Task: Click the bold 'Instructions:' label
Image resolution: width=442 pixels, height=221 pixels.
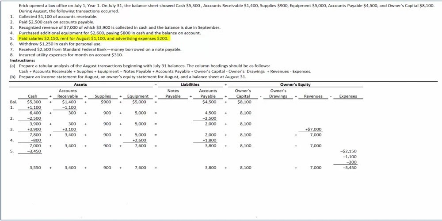Action: 22,60
